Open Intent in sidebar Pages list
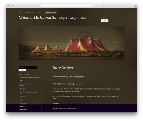Image resolution: width=143 pixels, height=121 pixels. tap(21, 106)
